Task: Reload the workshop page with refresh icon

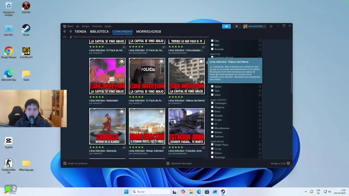Action: 65,37
